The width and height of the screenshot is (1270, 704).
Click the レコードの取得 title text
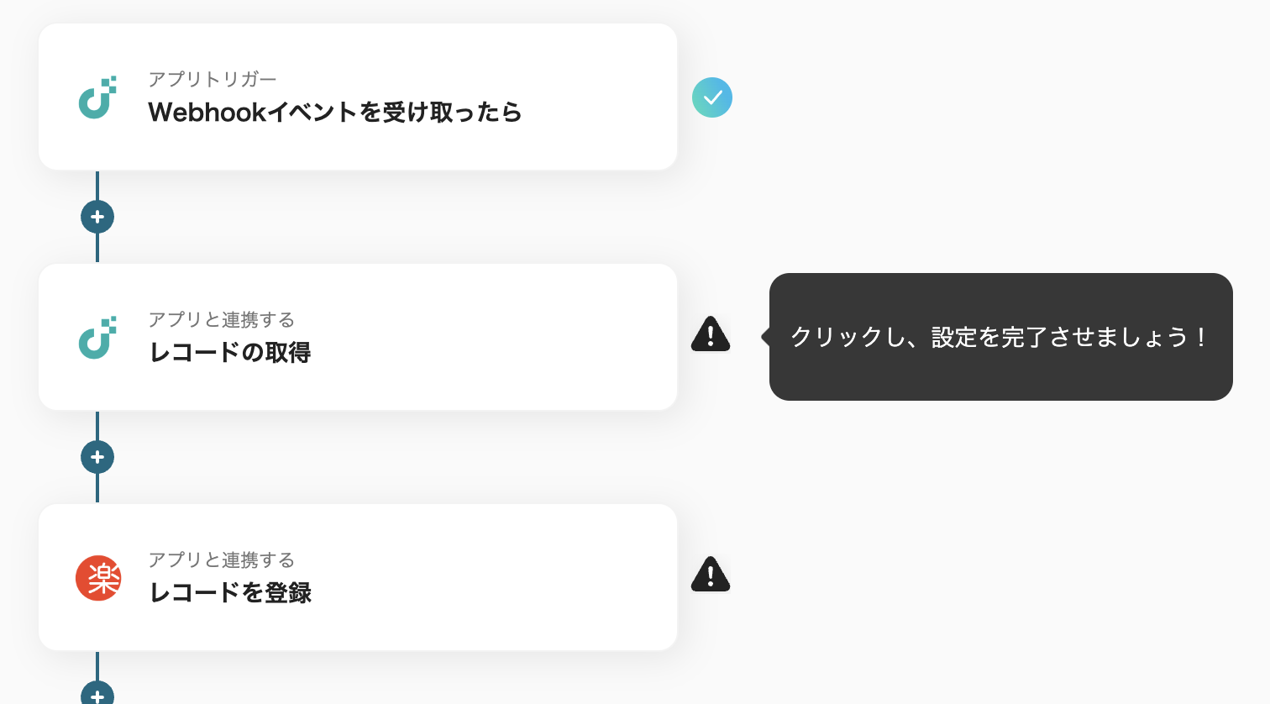[229, 353]
